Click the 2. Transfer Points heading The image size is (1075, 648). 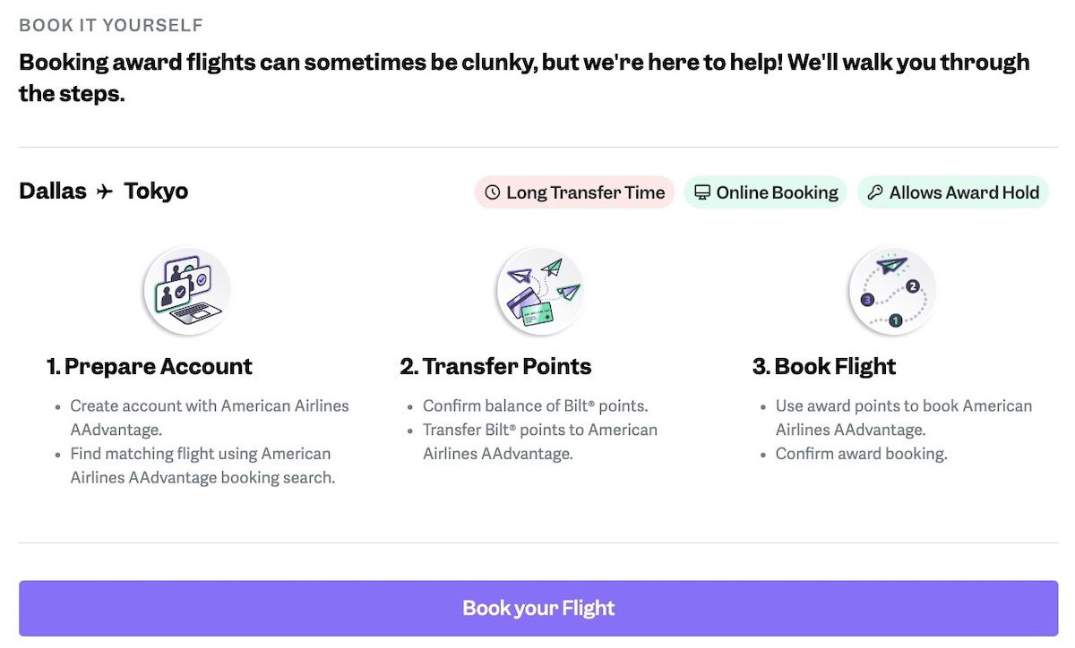click(495, 366)
